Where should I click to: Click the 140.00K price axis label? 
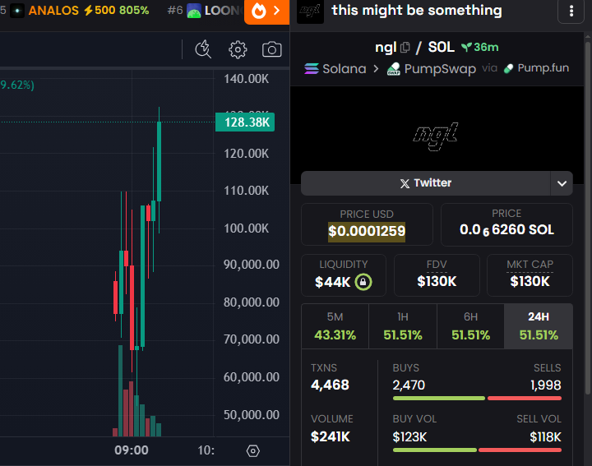[x=246, y=79]
